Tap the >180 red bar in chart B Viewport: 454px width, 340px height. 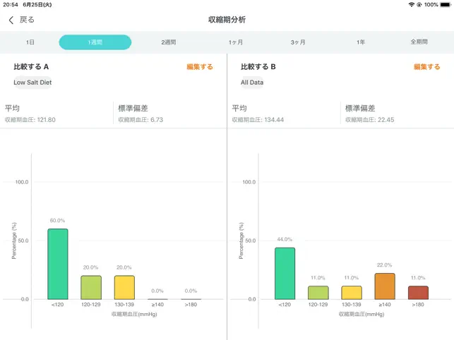[418, 293]
